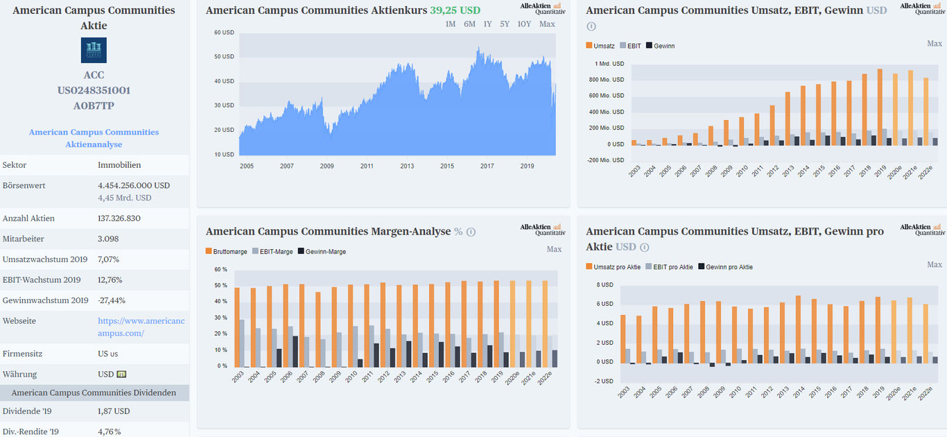Viewport: 947px width, 437px height.
Task: Switch Aktienkurs chart to 5Y range
Action: (505, 24)
